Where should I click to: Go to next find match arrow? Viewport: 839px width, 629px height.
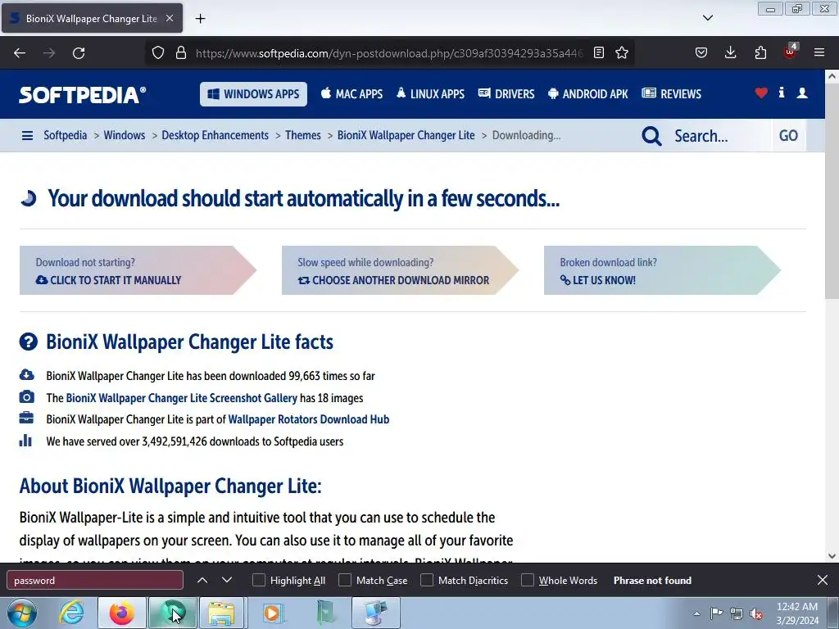227,581
